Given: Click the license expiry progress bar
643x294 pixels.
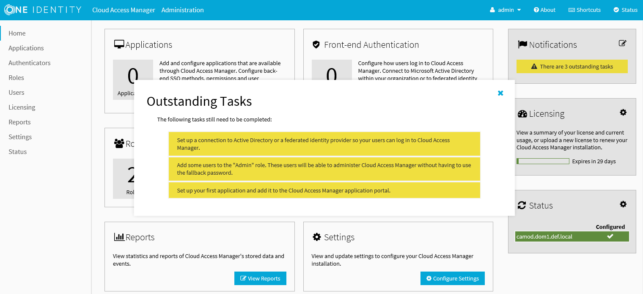Looking at the screenshot, I should tap(543, 161).
